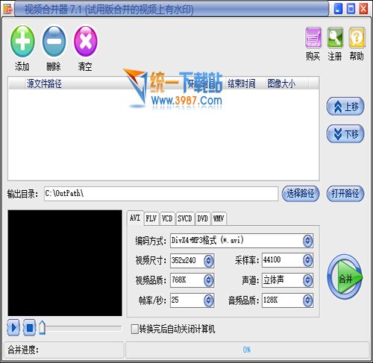Viewport: 373px width, 363px height.
Task: Click the blue 删除 delete icon
Action: click(x=54, y=41)
